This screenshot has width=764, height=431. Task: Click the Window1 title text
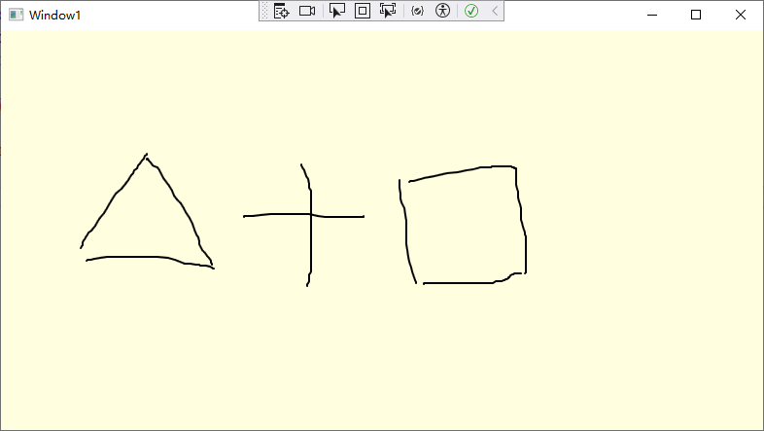click(x=54, y=16)
